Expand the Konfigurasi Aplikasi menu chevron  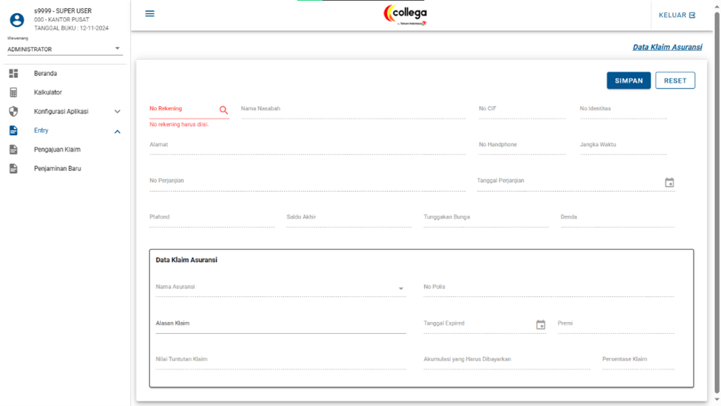(117, 112)
